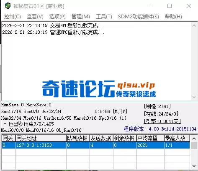The width and height of the screenshot is (198, 171).
Task: Click gateway table scroll up arrow
Action: [194, 138]
